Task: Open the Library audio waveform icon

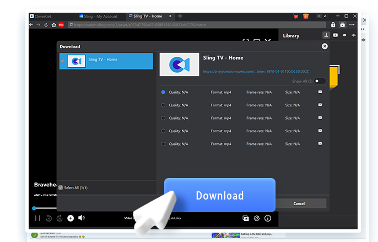Action: (354, 35)
